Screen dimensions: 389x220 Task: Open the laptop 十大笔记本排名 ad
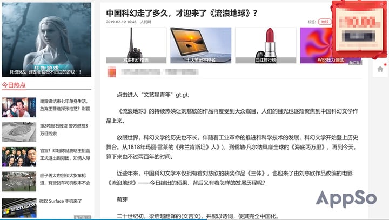click(x=200, y=45)
